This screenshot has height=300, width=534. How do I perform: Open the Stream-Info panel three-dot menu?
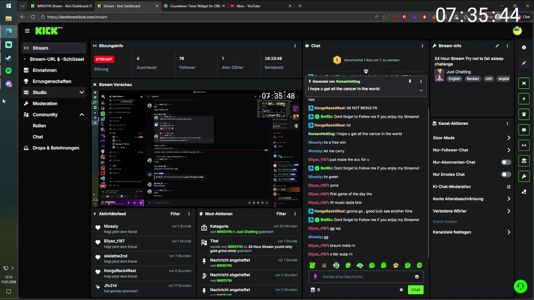tap(507, 46)
